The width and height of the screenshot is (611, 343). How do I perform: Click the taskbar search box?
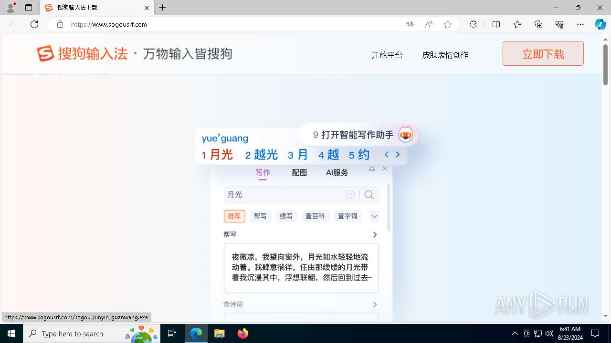coord(92,333)
